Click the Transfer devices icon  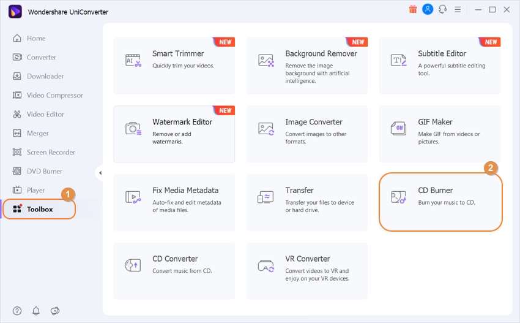coord(266,197)
